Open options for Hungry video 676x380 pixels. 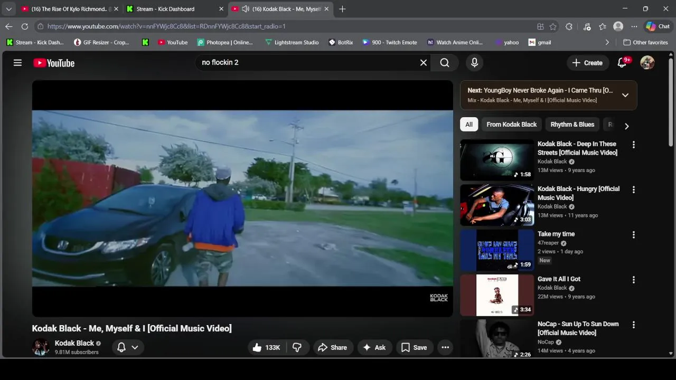[633, 189]
